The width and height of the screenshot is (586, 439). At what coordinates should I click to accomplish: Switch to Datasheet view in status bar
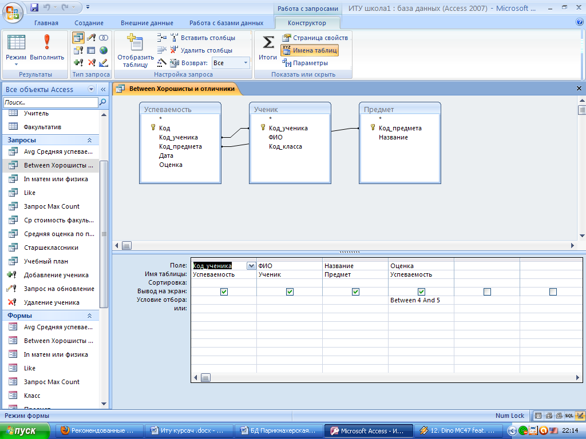(x=538, y=416)
